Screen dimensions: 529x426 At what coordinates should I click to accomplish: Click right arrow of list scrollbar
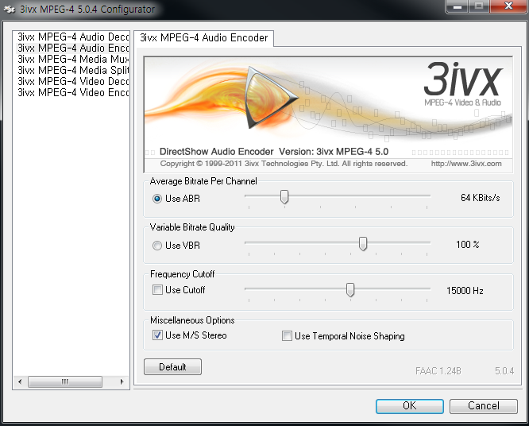click(122, 381)
